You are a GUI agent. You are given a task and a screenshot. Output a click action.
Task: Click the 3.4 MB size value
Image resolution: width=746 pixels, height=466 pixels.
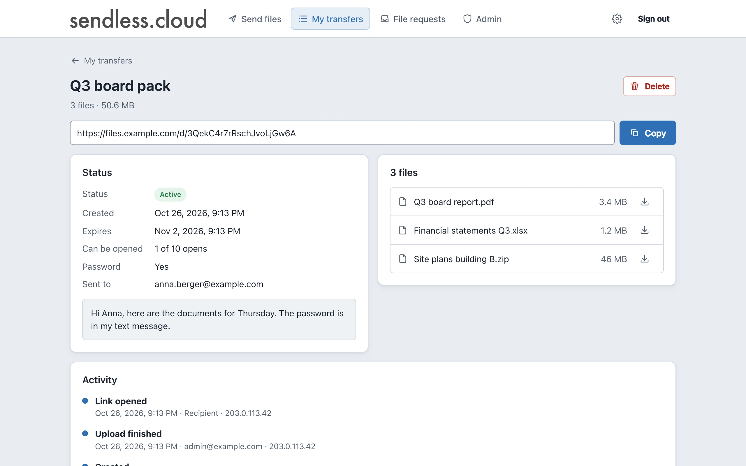tap(613, 202)
